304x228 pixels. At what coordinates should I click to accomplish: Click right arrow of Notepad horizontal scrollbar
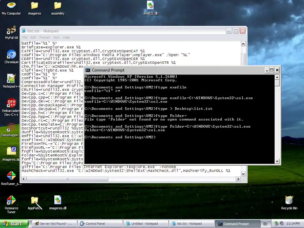tap(238, 179)
